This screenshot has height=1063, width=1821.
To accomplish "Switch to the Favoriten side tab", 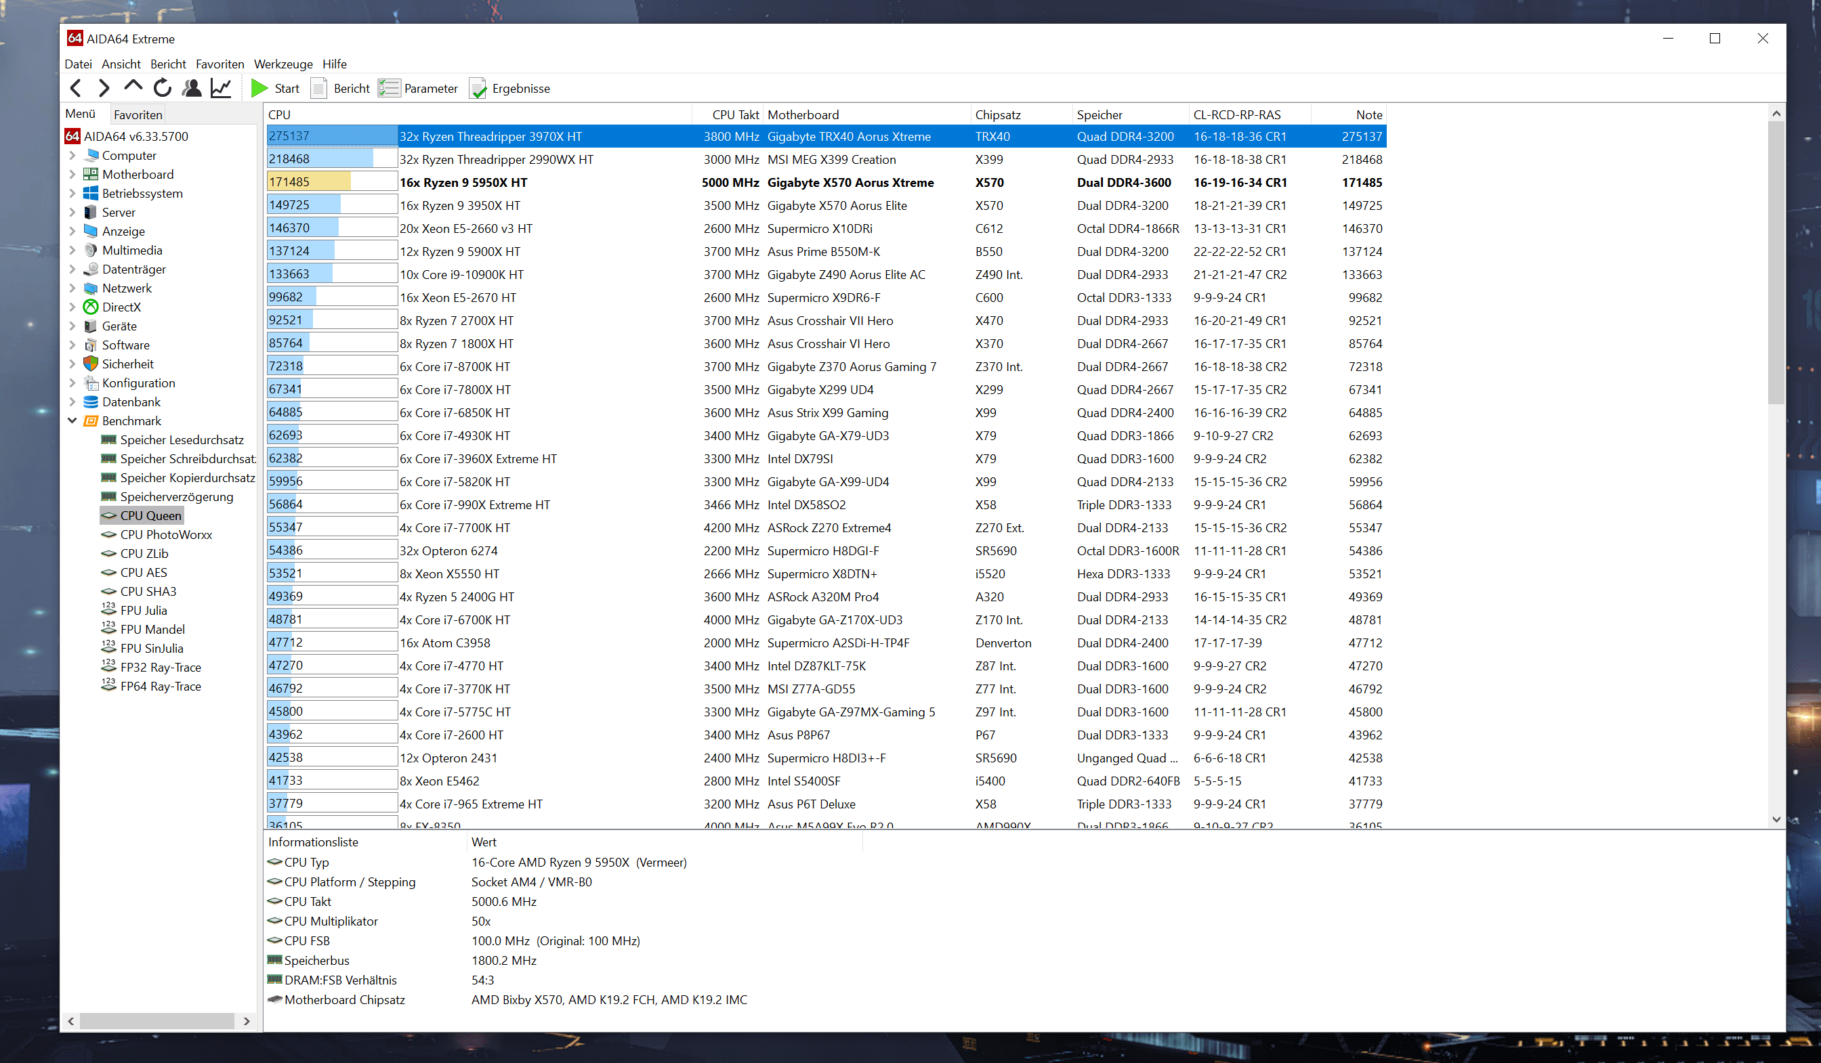I will coord(138,114).
